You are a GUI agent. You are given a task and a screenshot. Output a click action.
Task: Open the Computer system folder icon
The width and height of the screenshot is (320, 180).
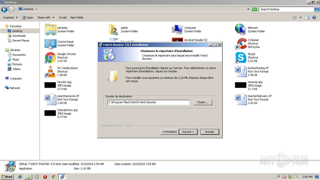177,29
